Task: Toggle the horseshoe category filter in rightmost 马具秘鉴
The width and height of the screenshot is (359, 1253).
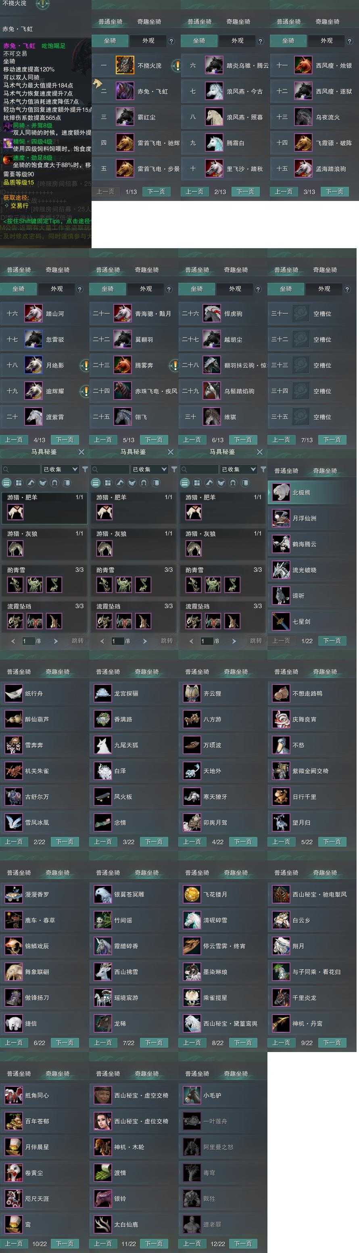Action: 233,483
